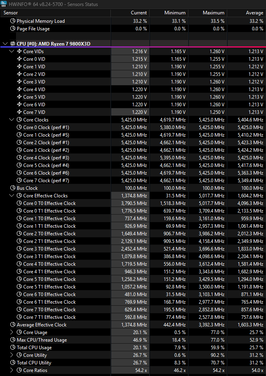Click the 481.0 MHz Core 6 T0 current value
The height and width of the screenshot is (376, 266).
coord(136,294)
